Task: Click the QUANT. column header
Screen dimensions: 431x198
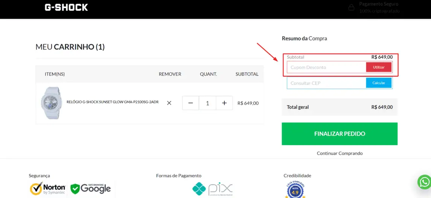Action: point(209,74)
